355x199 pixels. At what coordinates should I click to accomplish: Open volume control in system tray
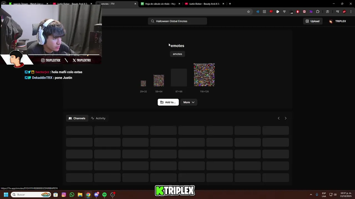tap(335, 195)
